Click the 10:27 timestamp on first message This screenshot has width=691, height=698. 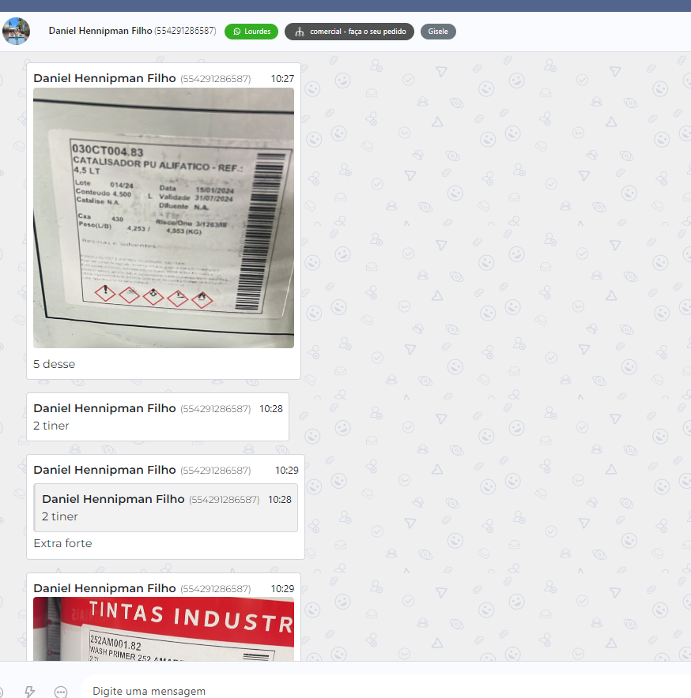(x=282, y=78)
